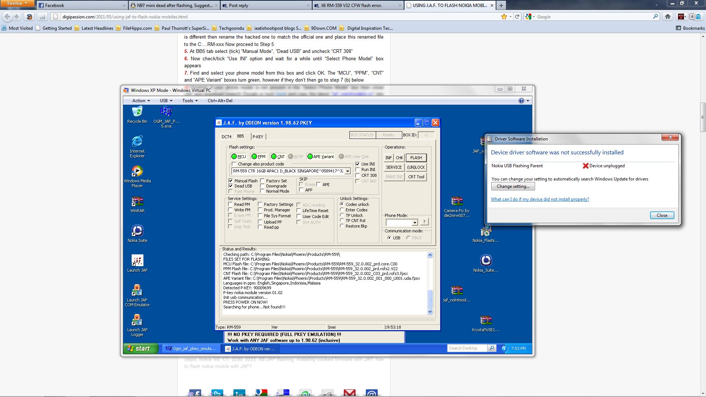Launch Internet Explorer desktop icon
Screen dimensions: 706x397
click(x=137, y=147)
